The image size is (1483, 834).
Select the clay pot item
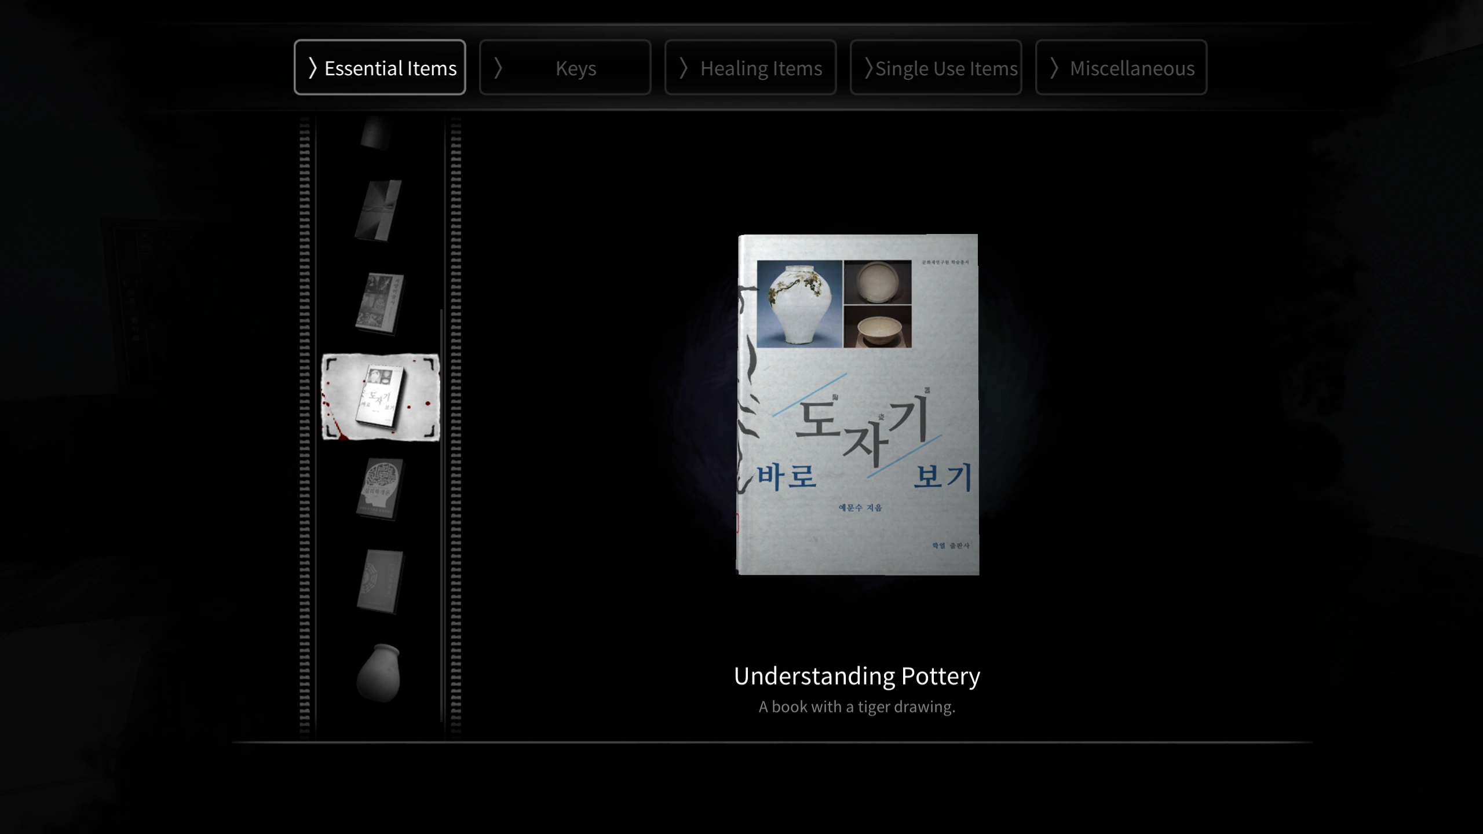(379, 672)
